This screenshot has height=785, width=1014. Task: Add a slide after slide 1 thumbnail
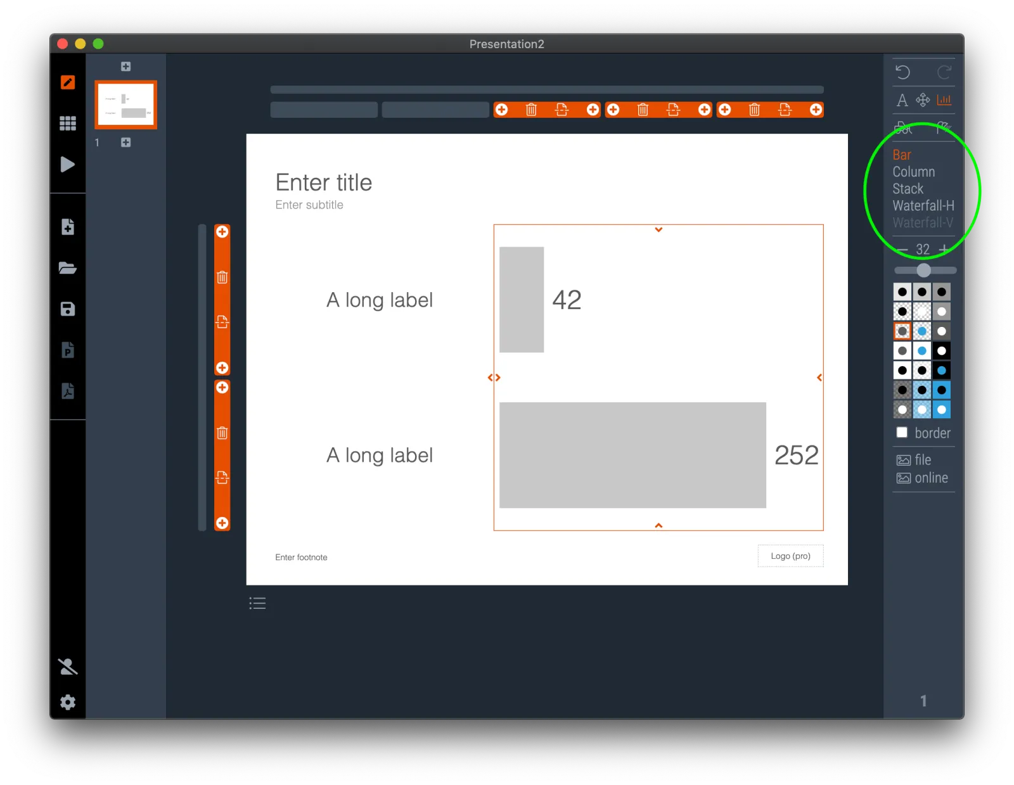[x=125, y=143]
